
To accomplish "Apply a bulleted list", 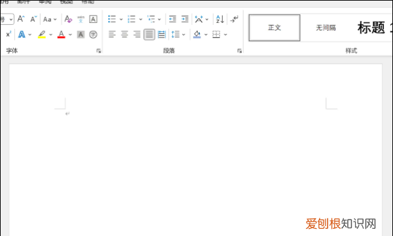I will coord(112,19).
